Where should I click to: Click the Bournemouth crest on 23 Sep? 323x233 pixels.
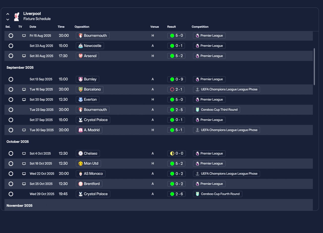(80, 110)
